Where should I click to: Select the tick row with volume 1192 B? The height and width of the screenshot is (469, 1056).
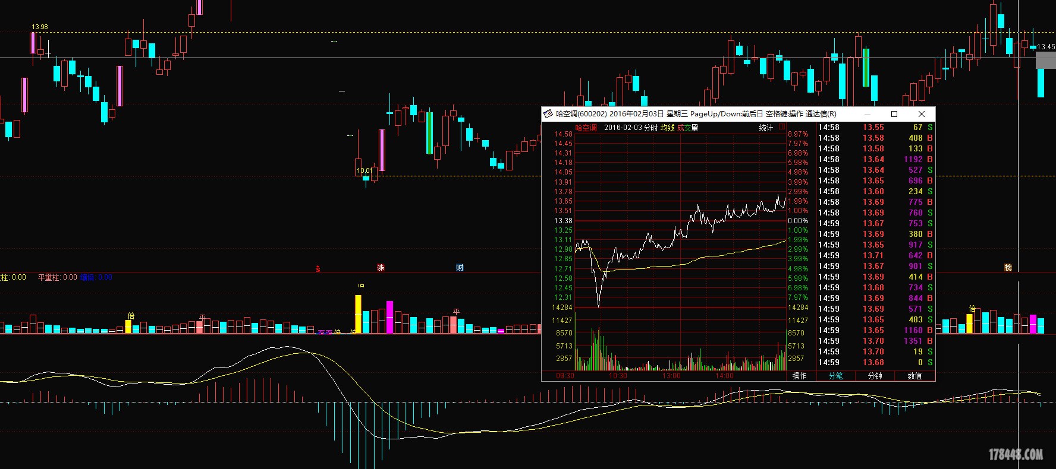click(x=875, y=159)
